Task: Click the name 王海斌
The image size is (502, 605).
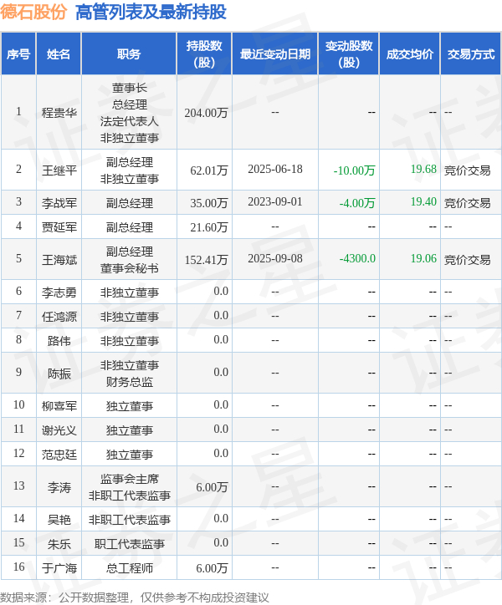Action: [59, 260]
